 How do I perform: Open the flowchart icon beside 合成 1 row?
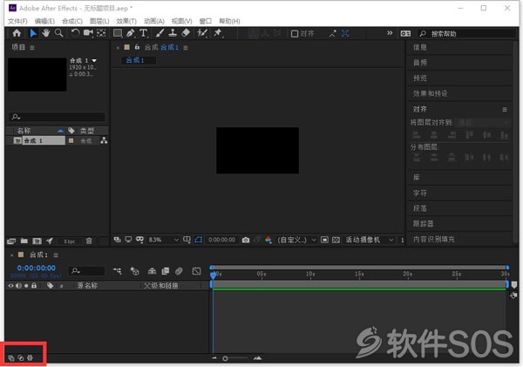[104, 140]
